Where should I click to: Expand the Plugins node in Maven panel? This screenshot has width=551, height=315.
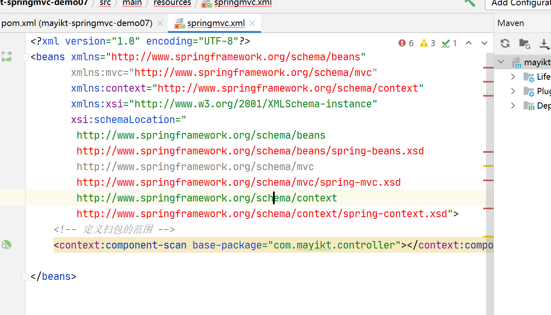coord(513,91)
